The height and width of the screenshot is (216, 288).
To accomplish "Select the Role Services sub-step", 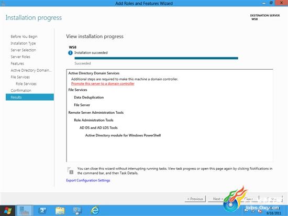I will pos(26,84).
